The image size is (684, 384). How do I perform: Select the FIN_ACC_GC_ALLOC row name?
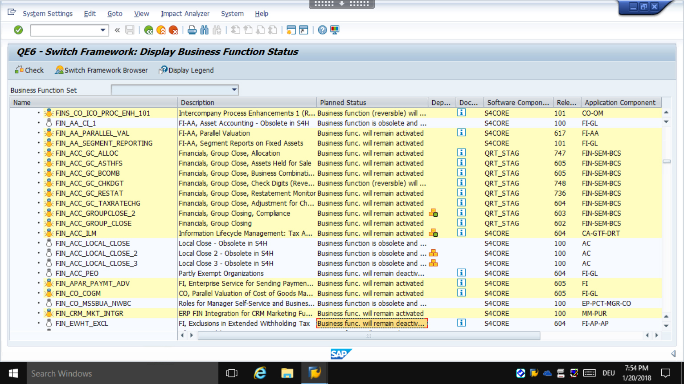click(x=87, y=153)
